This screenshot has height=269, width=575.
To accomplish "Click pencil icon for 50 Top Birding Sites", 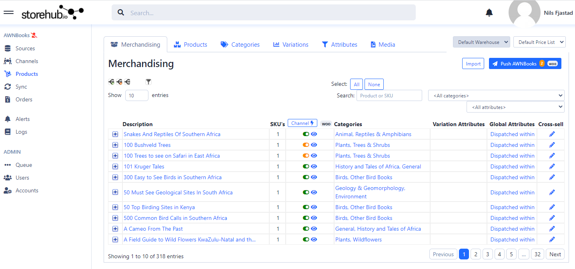I will [x=552, y=207].
